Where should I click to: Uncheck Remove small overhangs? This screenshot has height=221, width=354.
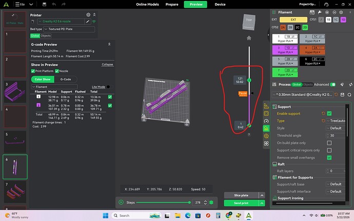329,157
